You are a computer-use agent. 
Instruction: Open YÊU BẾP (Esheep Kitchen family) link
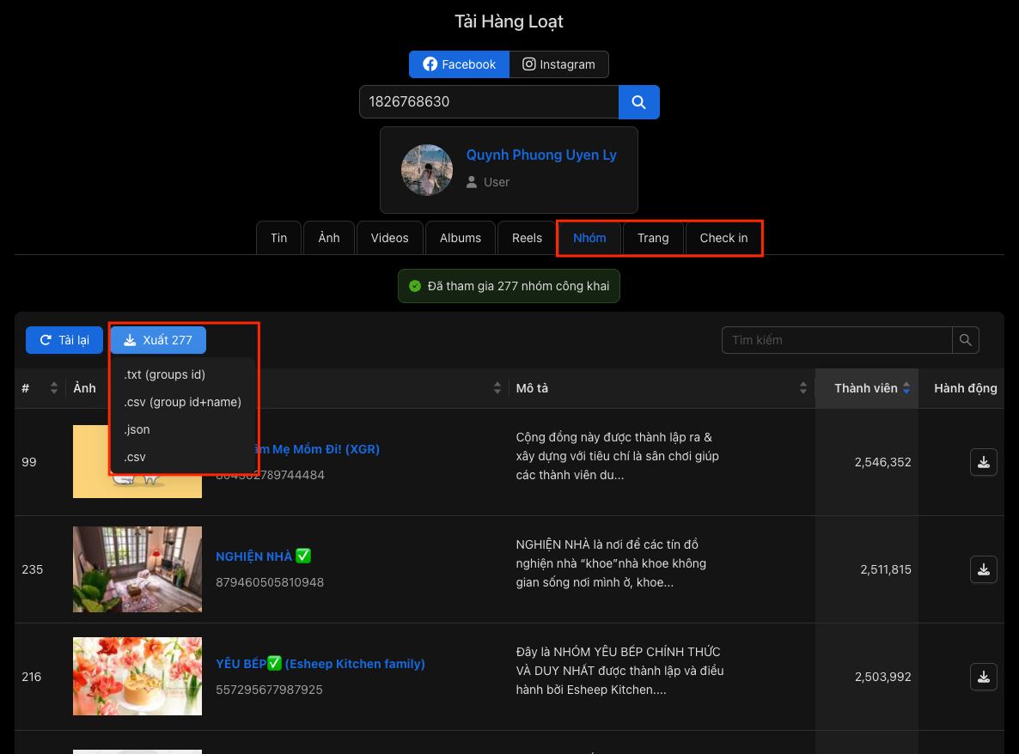click(x=320, y=664)
